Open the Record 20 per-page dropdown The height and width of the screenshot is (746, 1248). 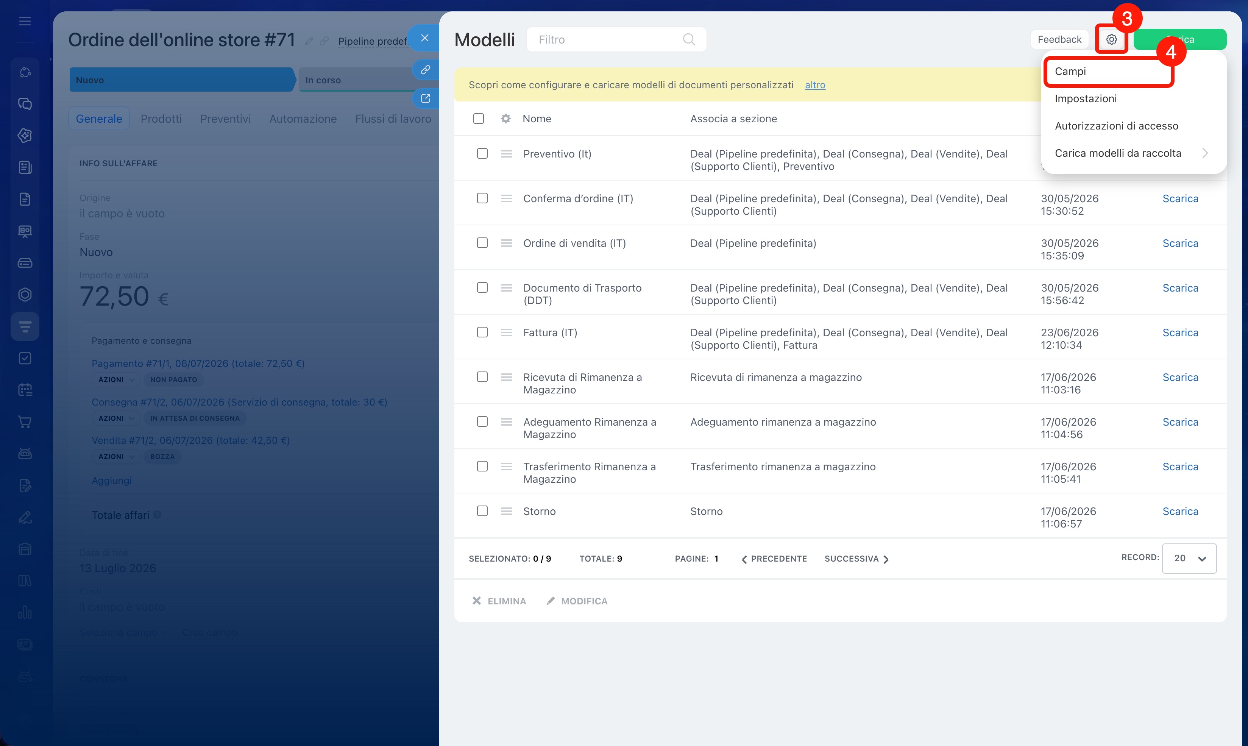tap(1189, 559)
